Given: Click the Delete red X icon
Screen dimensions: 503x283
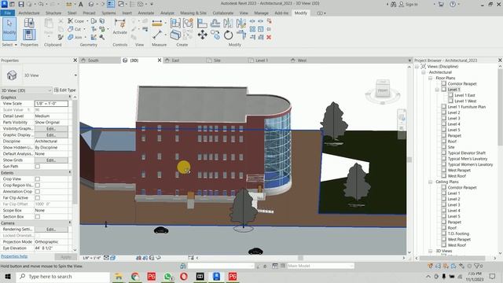Looking at the screenshot, I should click(269, 37).
